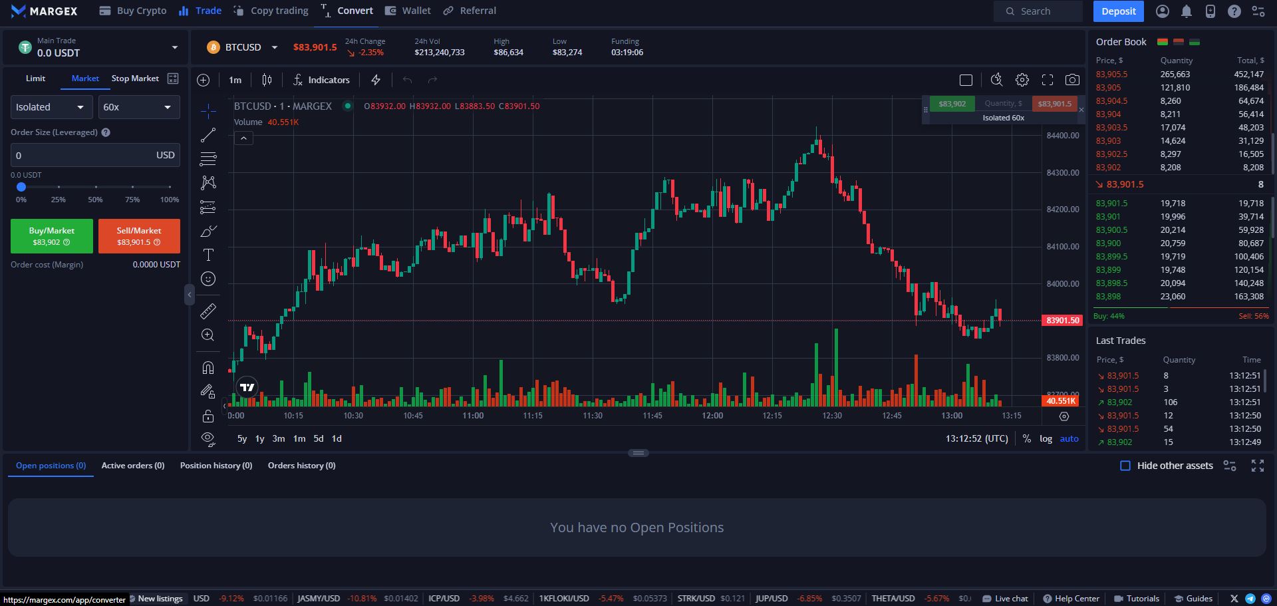The image size is (1277, 606).
Task: Switch to the Limit order tab
Action: point(35,78)
